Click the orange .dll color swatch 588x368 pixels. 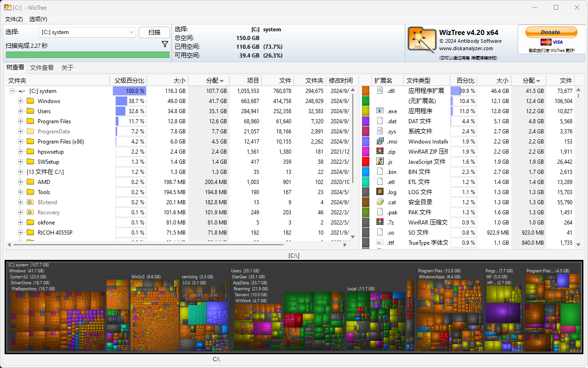(366, 91)
